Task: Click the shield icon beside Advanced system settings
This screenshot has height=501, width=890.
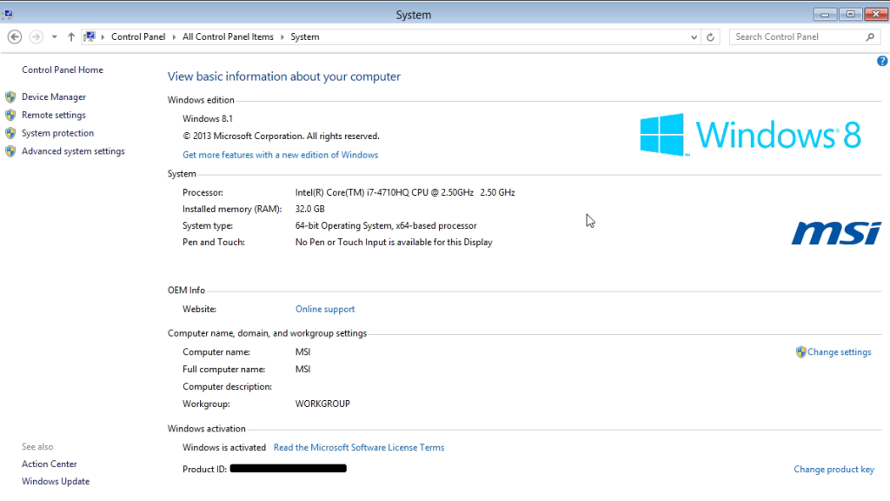Action: [x=10, y=150]
